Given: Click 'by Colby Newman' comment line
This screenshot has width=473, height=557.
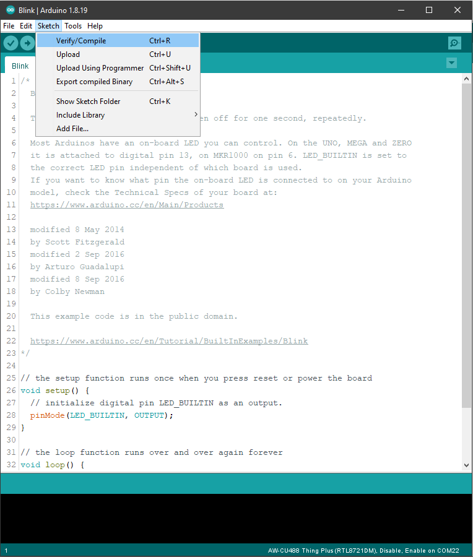Looking at the screenshot, I should coord(67,291).
